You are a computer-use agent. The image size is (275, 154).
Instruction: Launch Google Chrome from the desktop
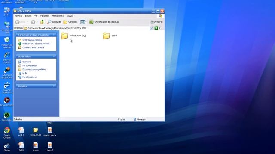point(7,133)
